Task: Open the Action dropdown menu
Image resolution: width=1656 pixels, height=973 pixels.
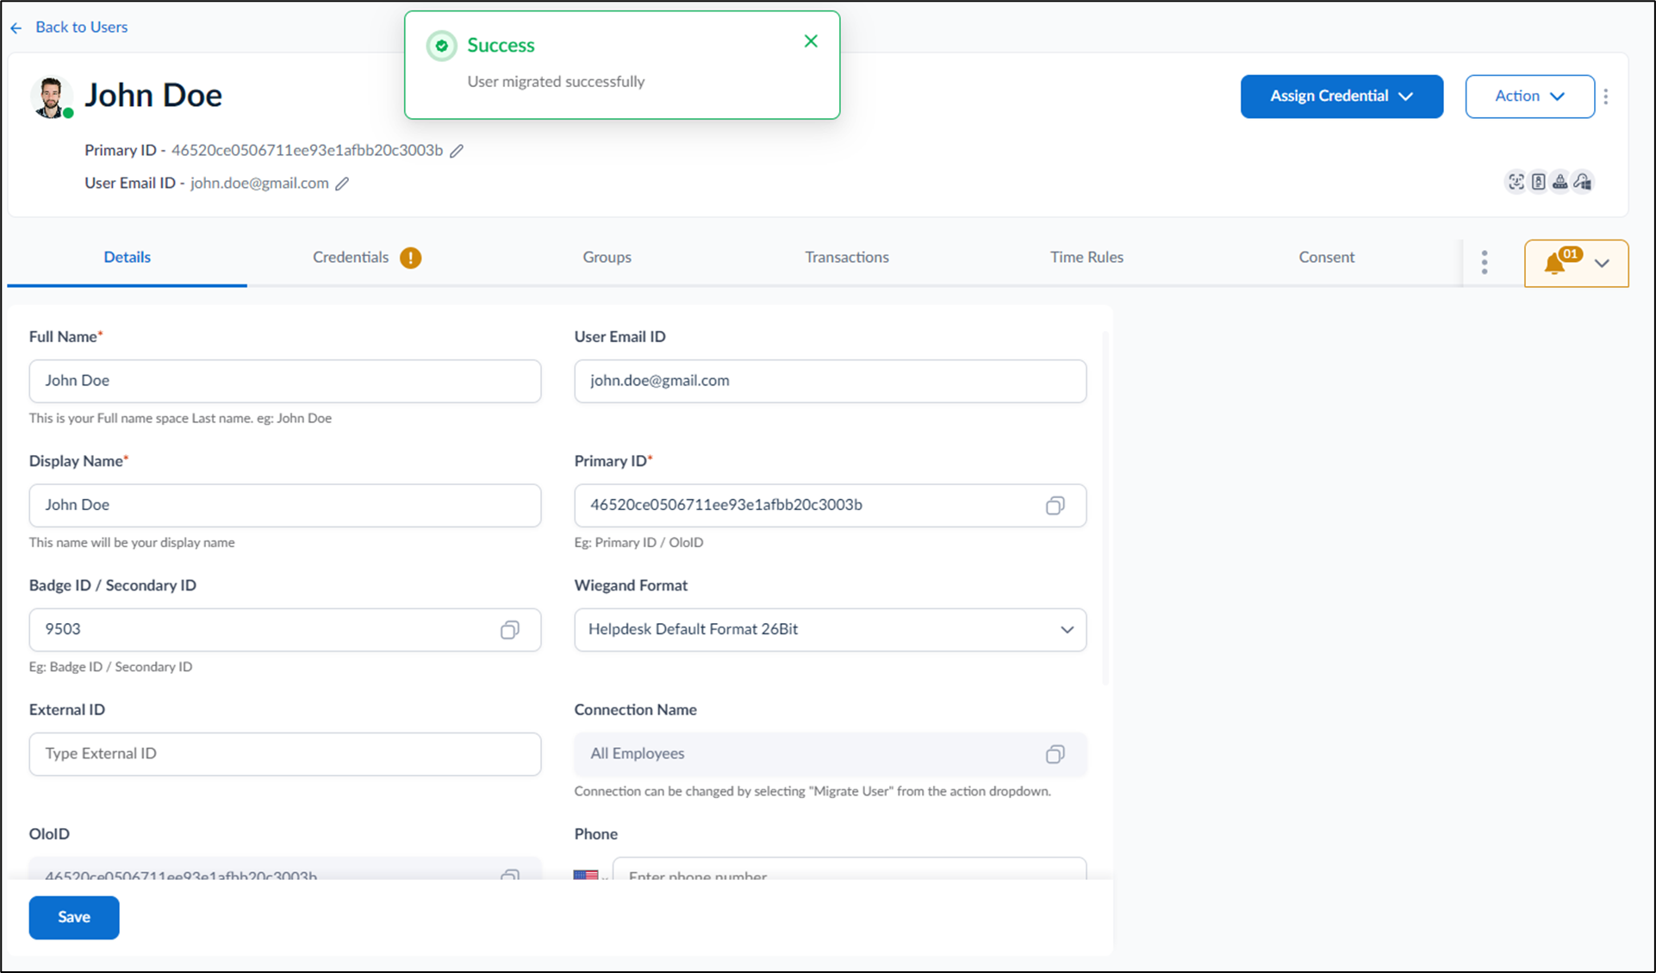Action: click(x=1529, y=97)
